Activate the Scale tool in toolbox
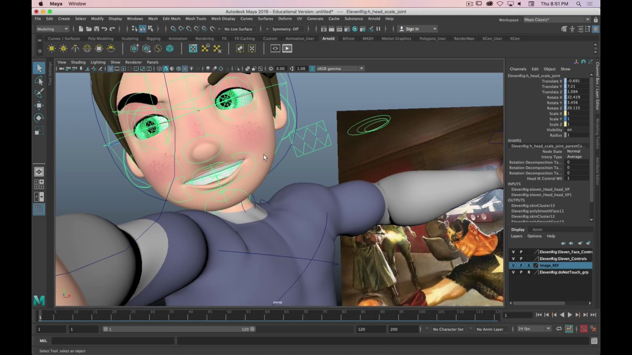Viewport: 632px width, 355px height. 39,131
